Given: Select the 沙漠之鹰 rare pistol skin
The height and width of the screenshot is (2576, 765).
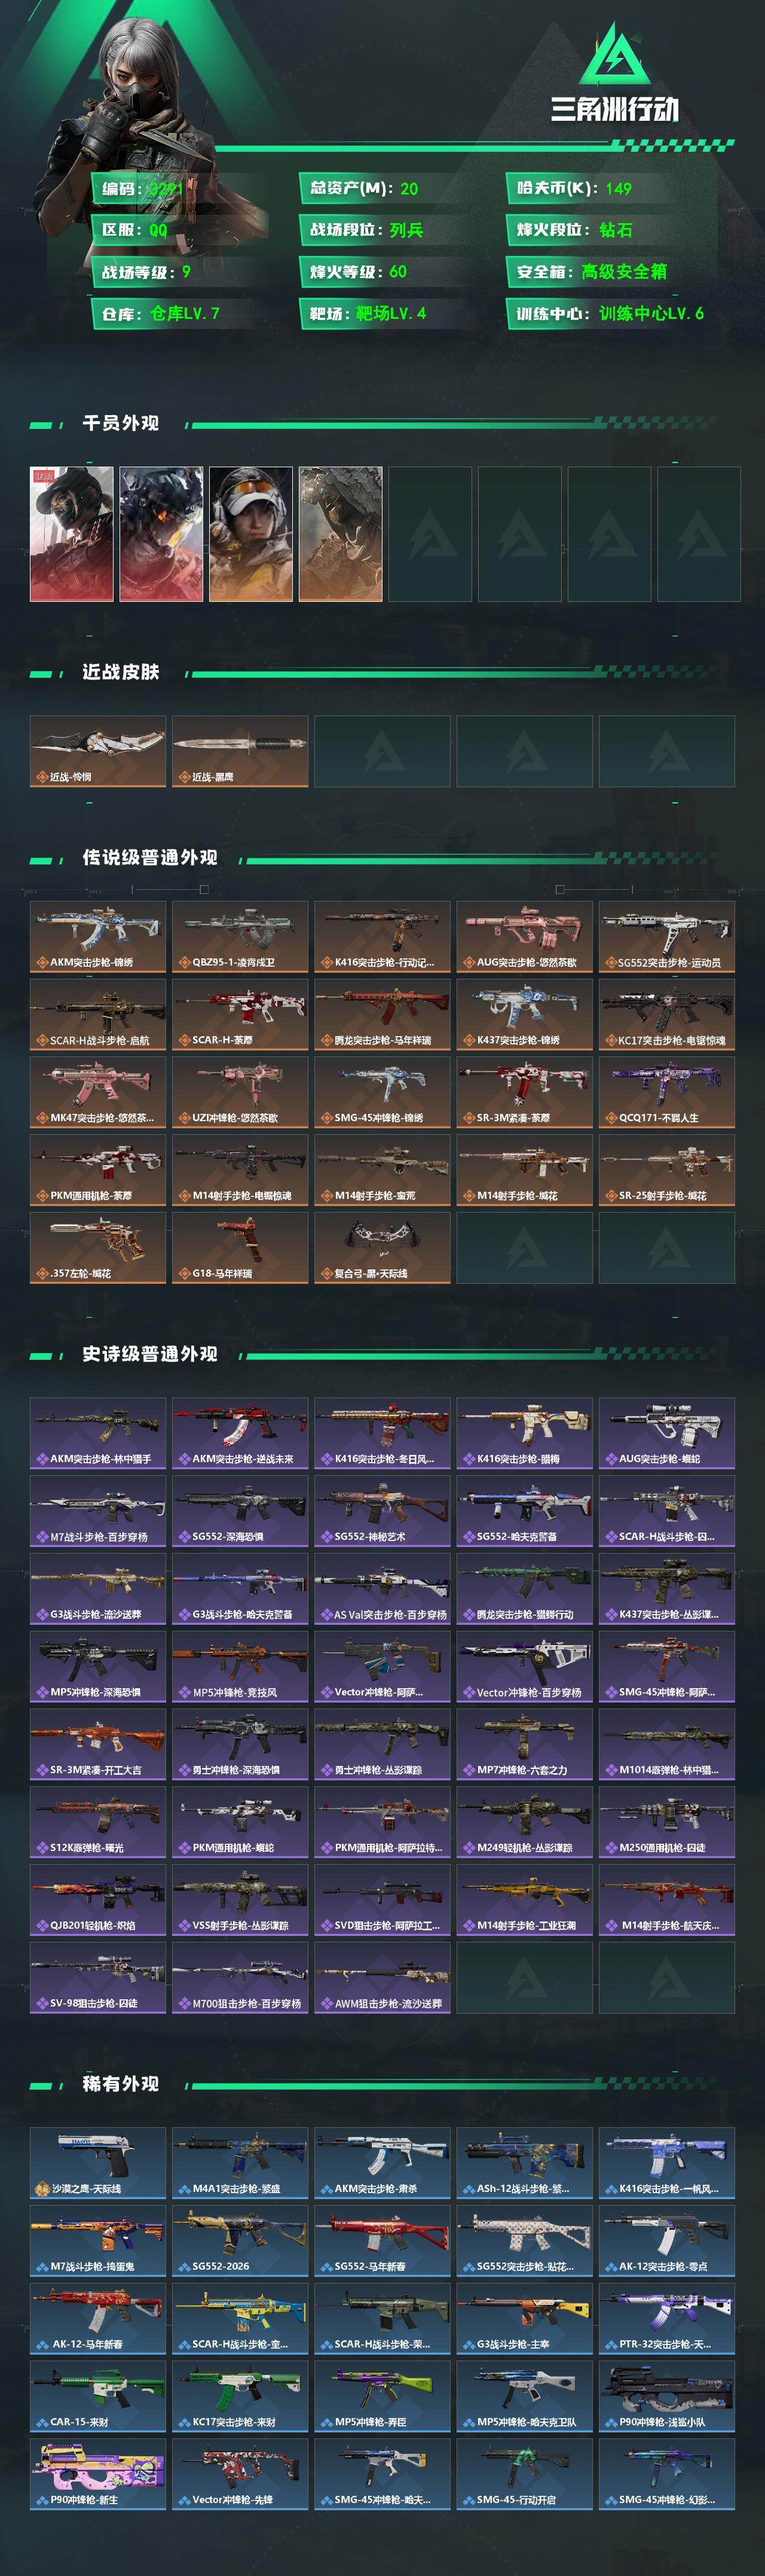Looking at the screenshot, I should 98,2162.
